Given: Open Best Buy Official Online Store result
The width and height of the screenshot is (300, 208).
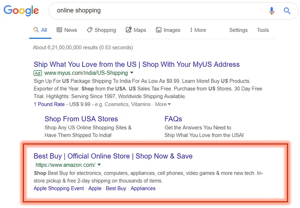Looking at the screenshot, I should coord(113,156).
